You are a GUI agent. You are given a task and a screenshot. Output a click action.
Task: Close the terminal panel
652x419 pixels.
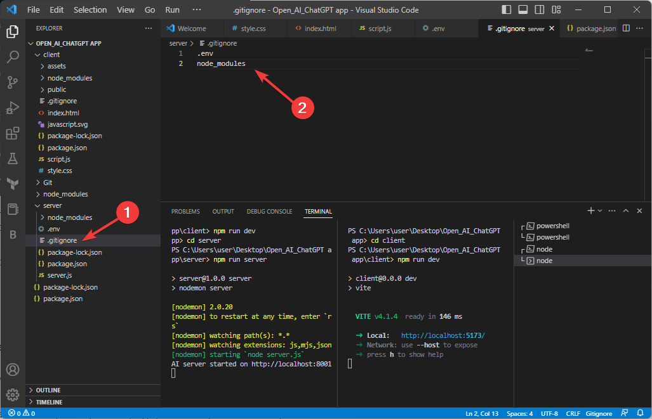tap(639, 211)
